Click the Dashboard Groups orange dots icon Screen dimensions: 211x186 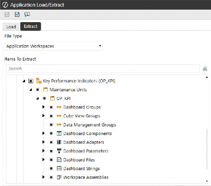[x=59, y=107]
